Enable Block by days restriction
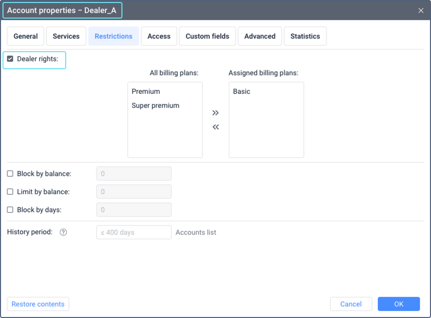The image size is (431, 318). (10, 209)
